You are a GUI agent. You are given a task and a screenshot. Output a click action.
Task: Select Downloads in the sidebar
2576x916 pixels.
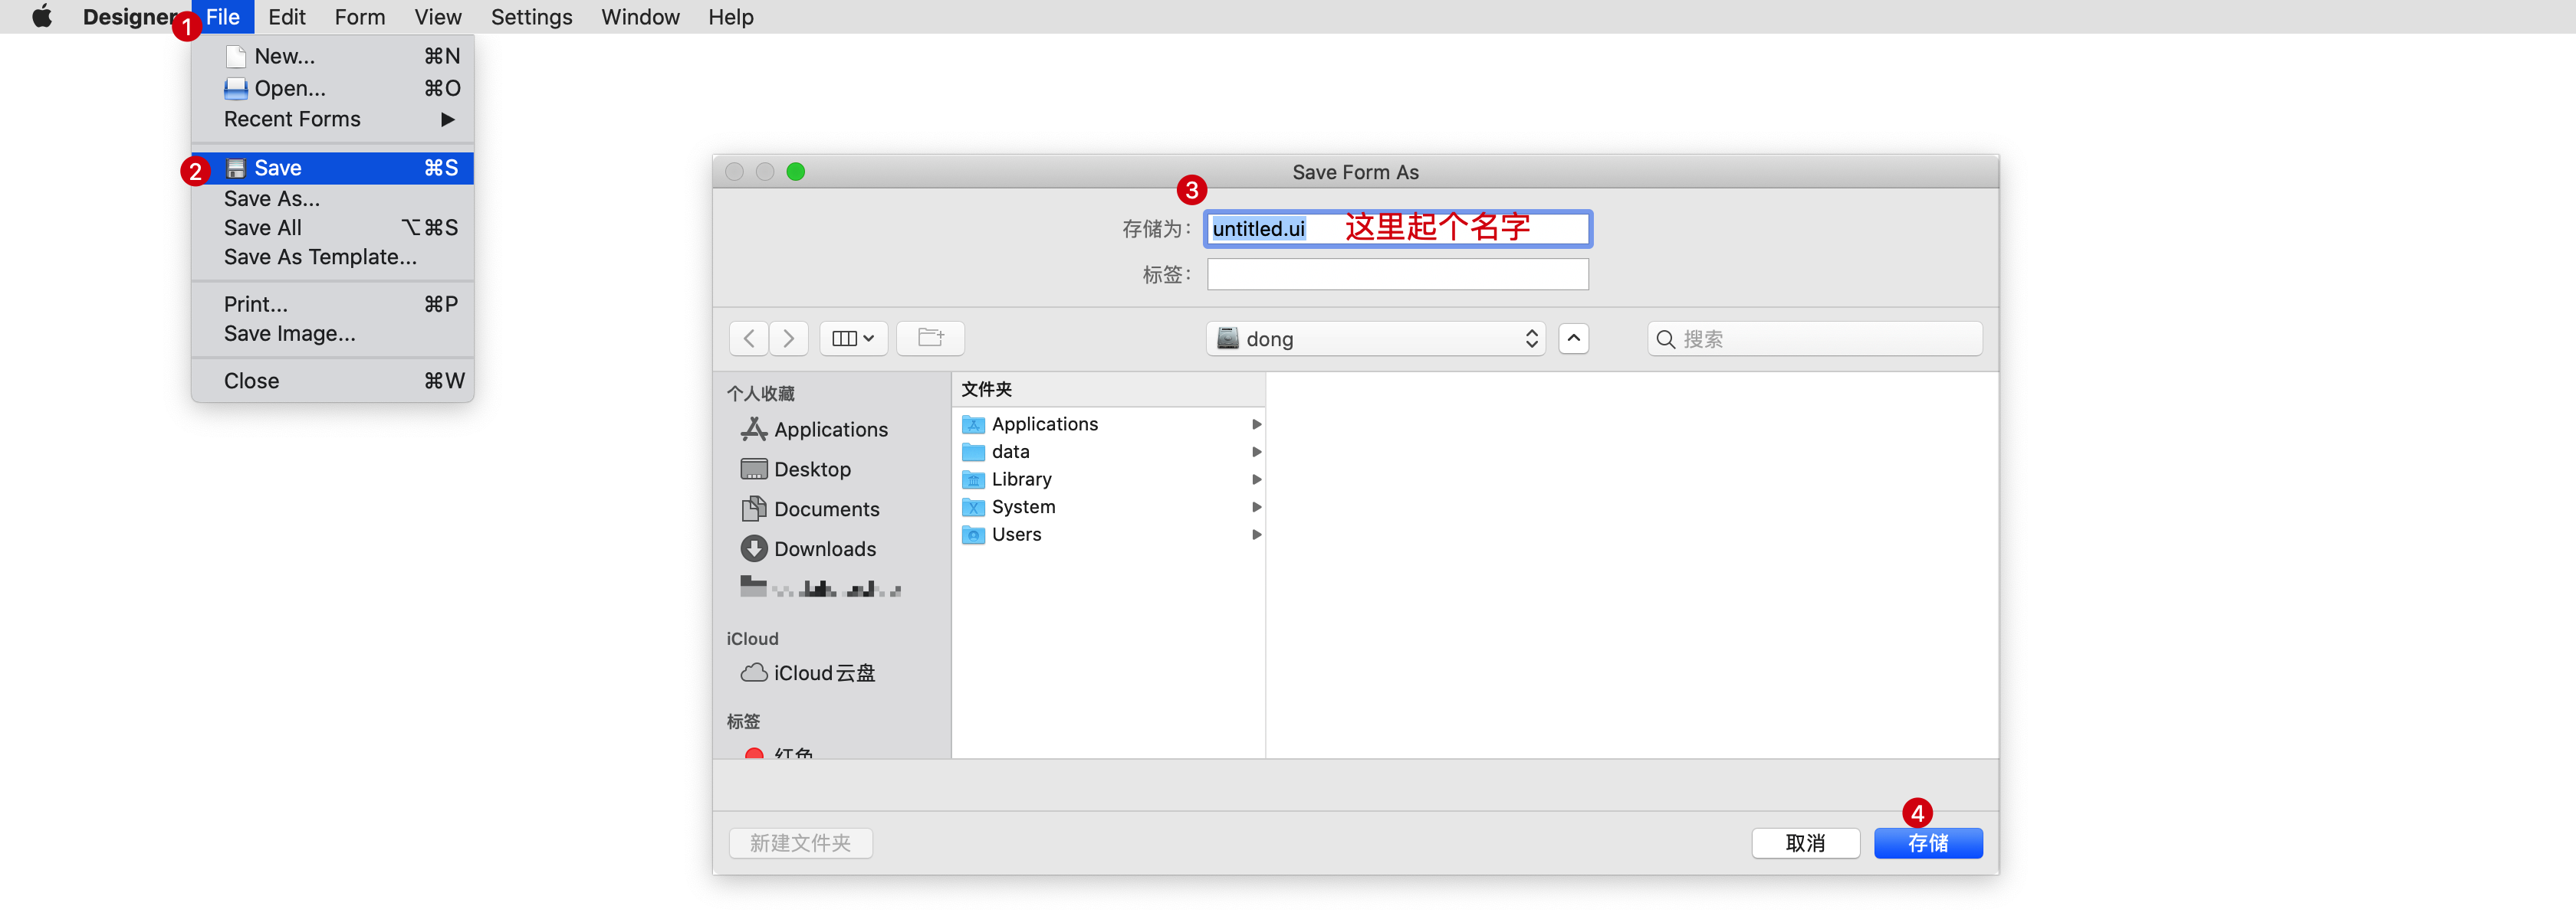point(824,549)
